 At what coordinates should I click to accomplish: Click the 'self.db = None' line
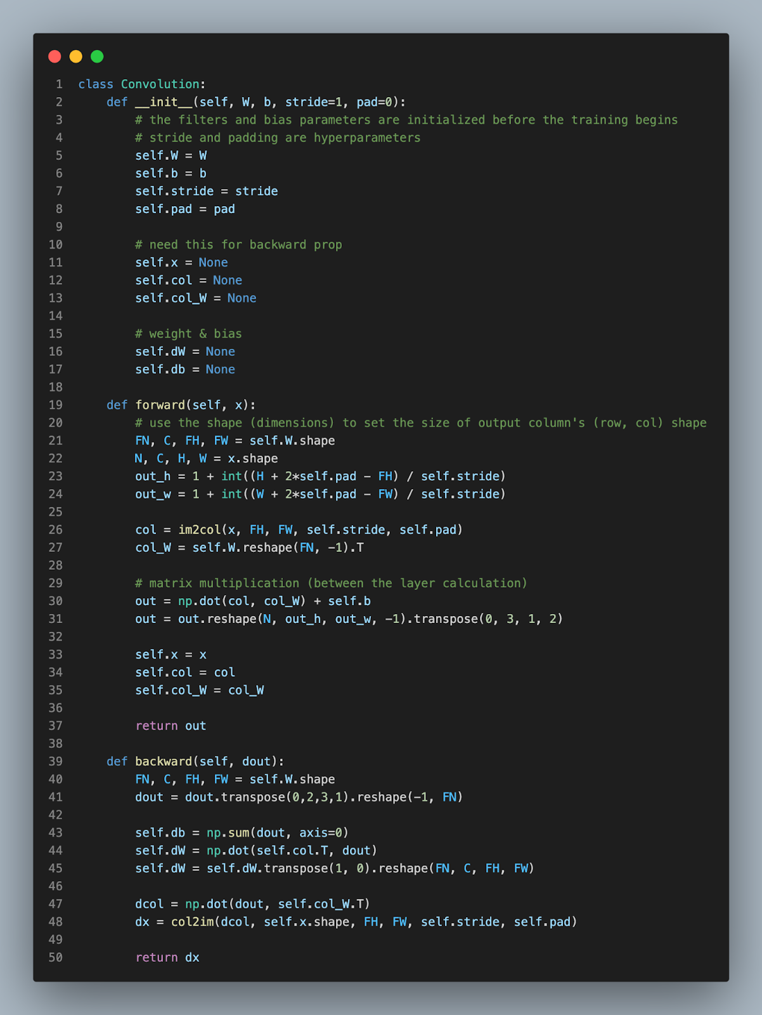[x=185, y=369]
